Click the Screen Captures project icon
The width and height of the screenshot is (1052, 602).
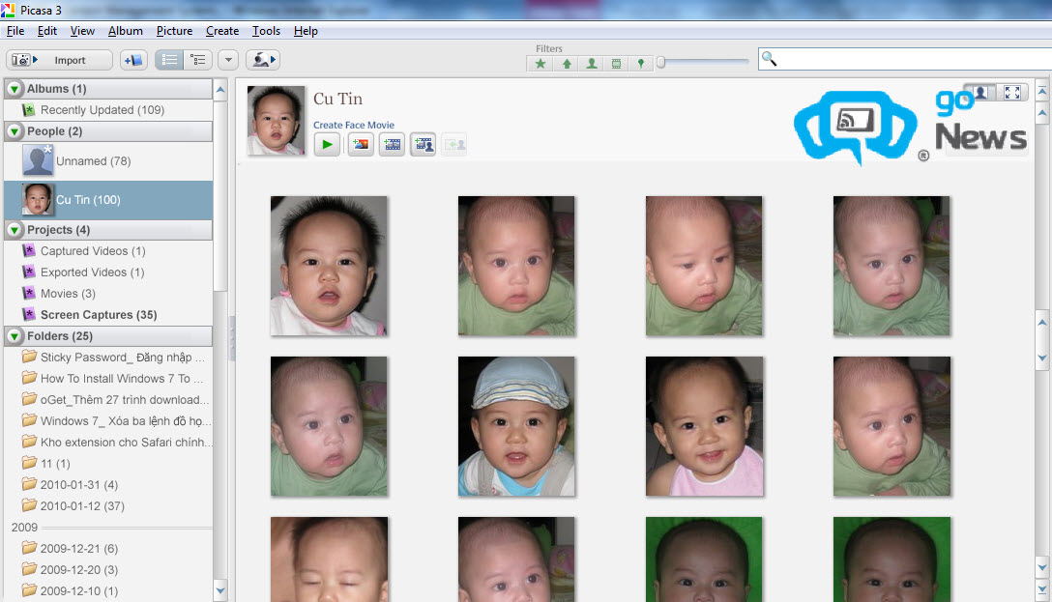click(28, 314)
